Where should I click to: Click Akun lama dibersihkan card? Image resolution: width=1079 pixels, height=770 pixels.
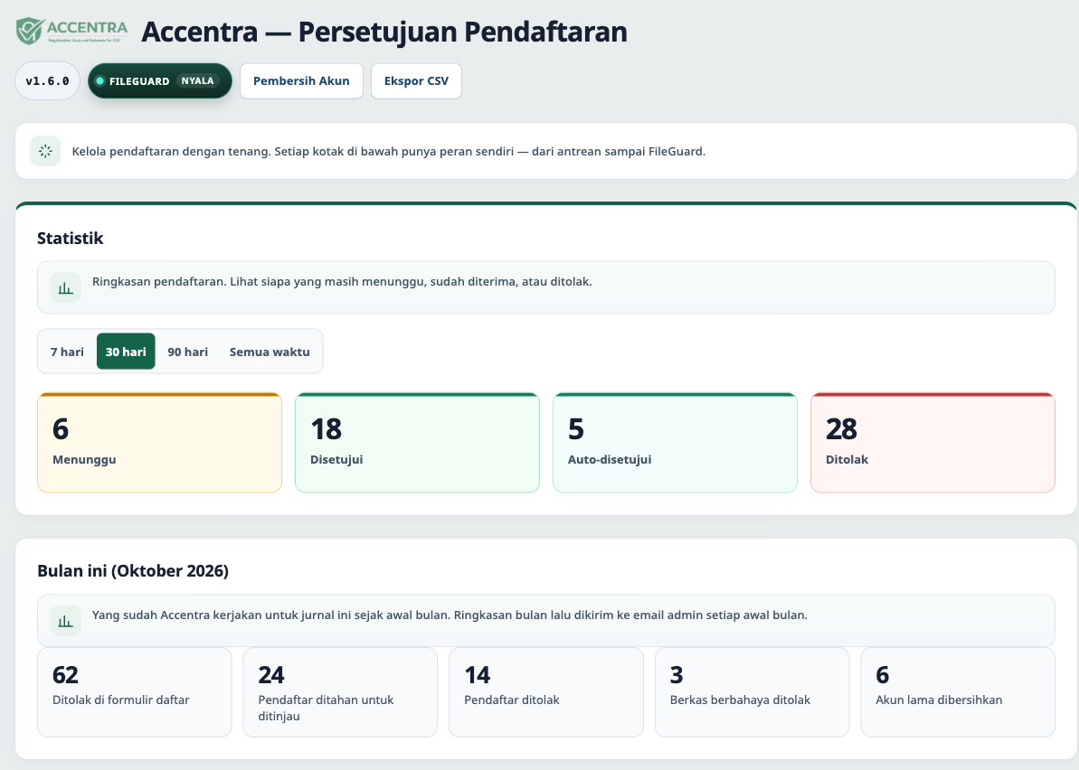coord(958,692)
